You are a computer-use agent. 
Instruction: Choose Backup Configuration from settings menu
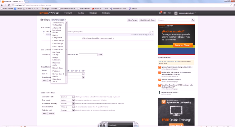click(x=57, y=36)
